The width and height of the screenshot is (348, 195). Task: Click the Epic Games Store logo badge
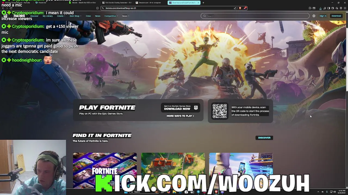pos(196,108)
